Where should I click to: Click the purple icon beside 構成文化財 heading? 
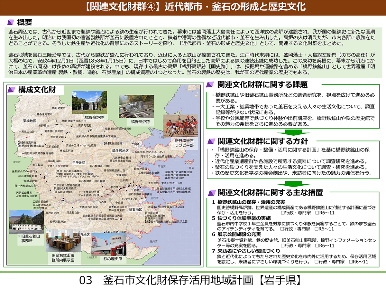12,90
